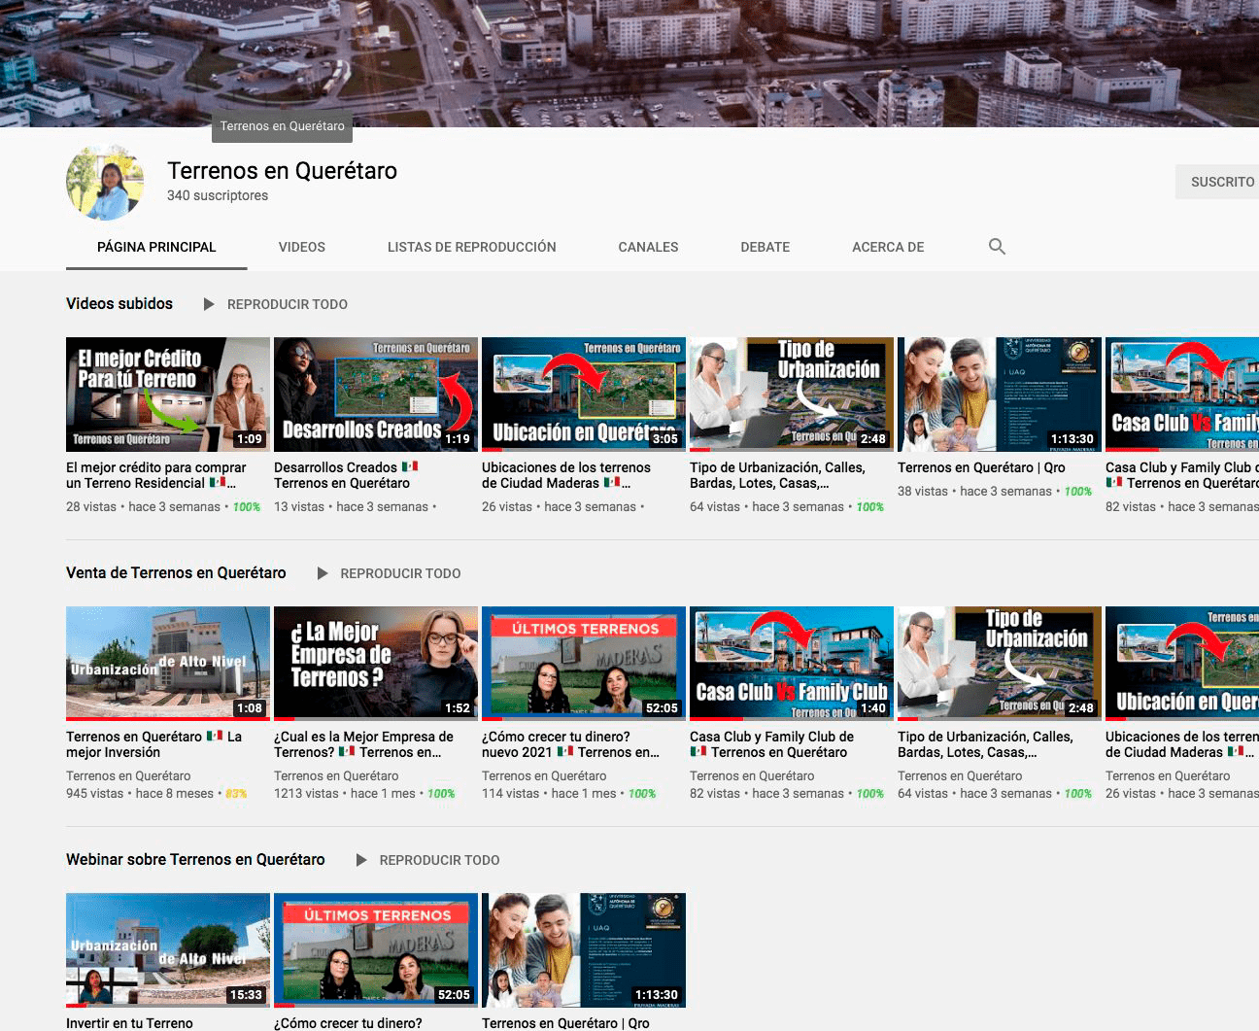Image resolution: width=1259 pixels, height=1031 pixels.
Task: Click '28 vistas • hace 3 semanas' text
Action: [x=143, y=506]
